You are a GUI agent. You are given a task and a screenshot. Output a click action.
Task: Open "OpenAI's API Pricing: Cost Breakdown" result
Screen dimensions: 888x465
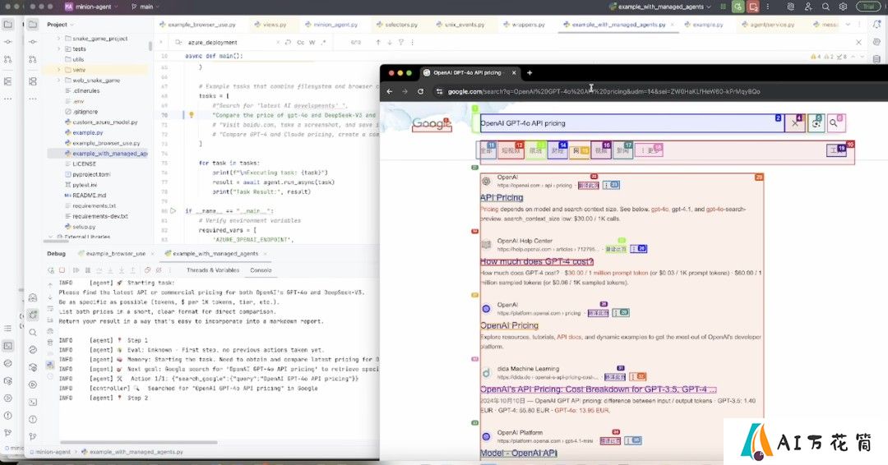pyautogui.click(x=598, y=389)
